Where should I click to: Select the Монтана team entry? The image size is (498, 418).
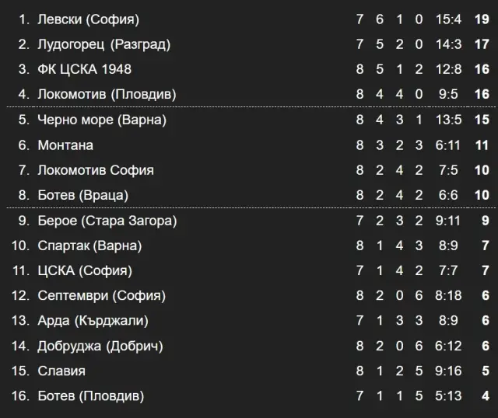tap(65, 145)
